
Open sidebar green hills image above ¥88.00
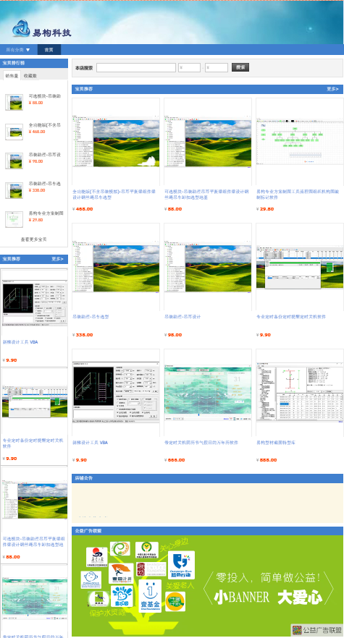35,501
